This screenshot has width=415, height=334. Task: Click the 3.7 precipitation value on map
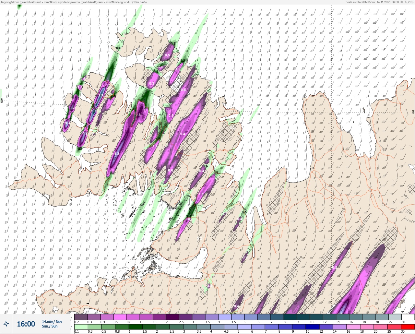(72, 108)
